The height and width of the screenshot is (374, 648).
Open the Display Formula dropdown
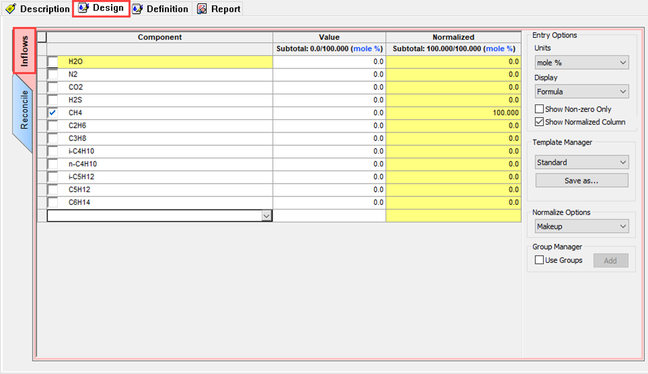click(582, 92)
